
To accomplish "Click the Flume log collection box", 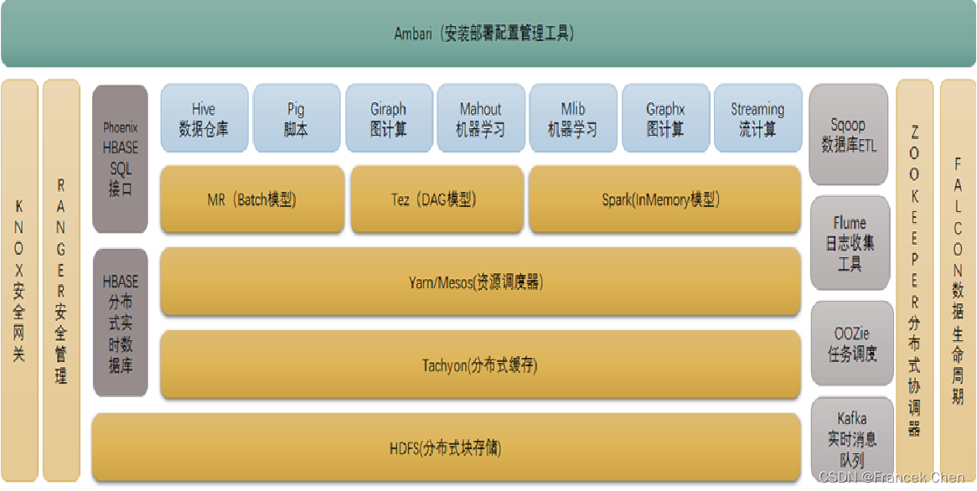I will coord(848,244).
